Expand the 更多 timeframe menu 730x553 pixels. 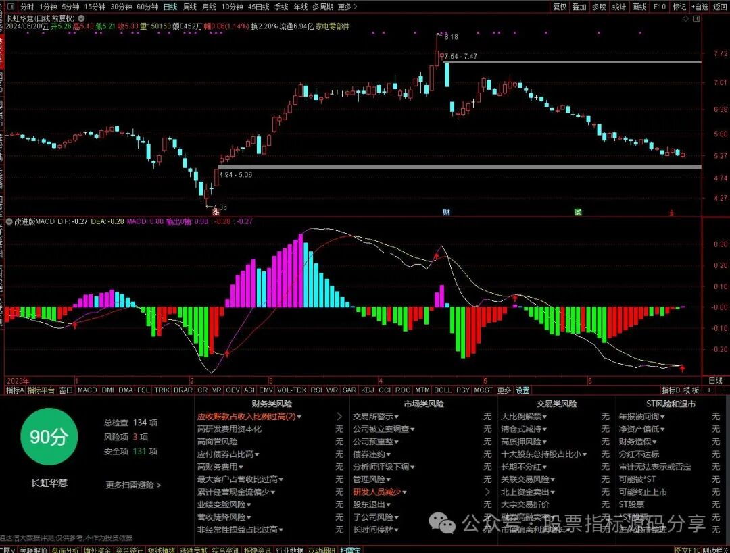[x=347, y=7]
